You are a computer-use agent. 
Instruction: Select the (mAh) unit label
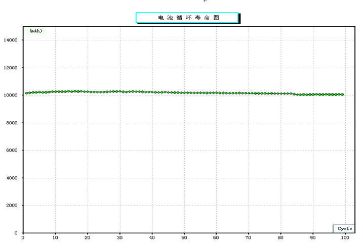pos(35,31)
